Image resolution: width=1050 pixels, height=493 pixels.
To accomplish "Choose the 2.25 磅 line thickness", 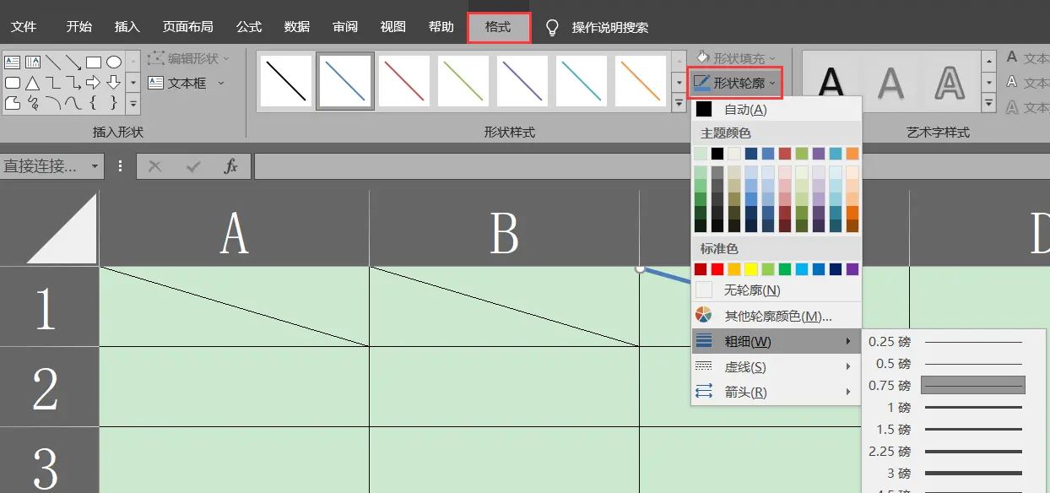I will [x=937, y=451].
